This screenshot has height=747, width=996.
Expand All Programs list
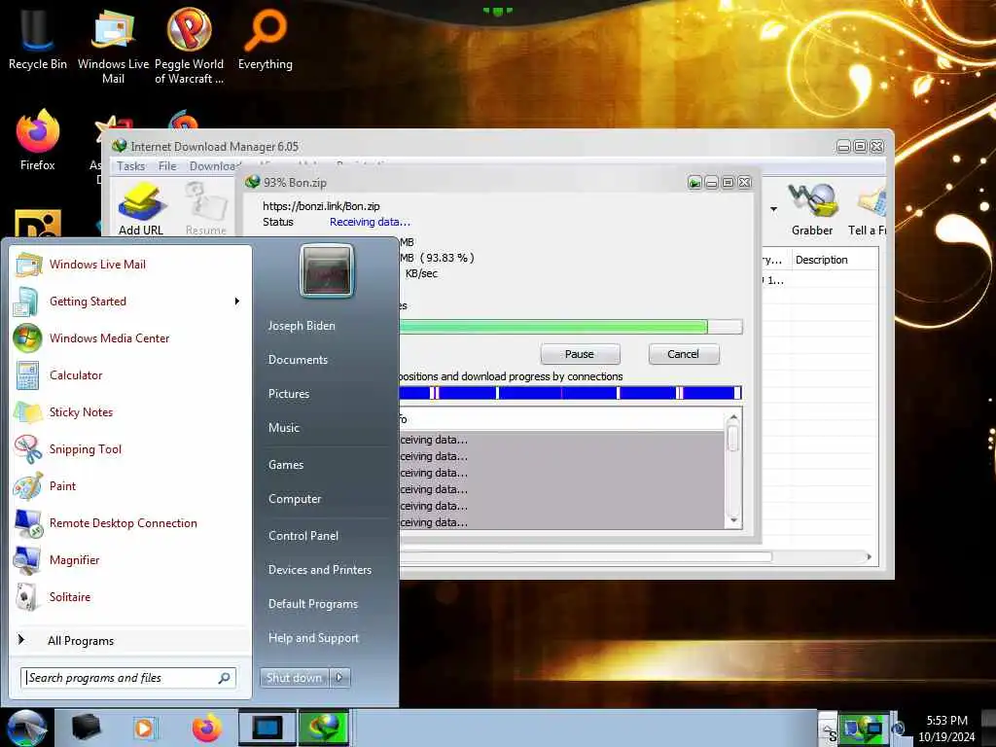click(x=131, y=640)
